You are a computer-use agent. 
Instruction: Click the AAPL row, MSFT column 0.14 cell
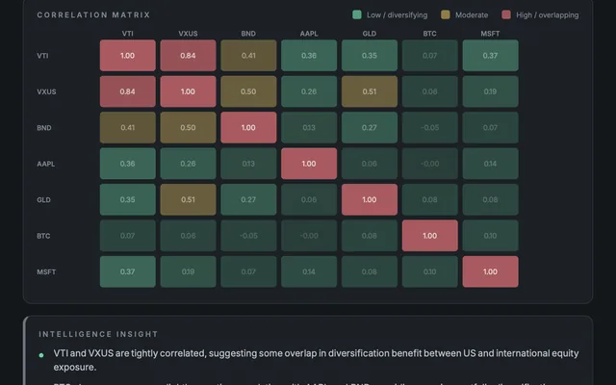click(x=490, y=164)
